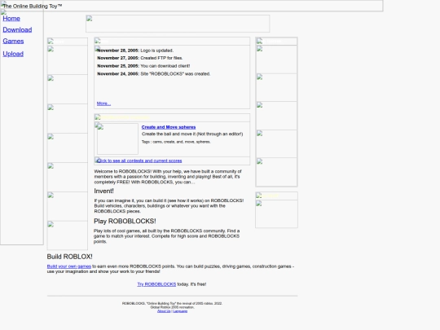
Task: Click the 'Site "ROBOBLOCKS" was created' news entry
Action: click(x=153, y=74)
